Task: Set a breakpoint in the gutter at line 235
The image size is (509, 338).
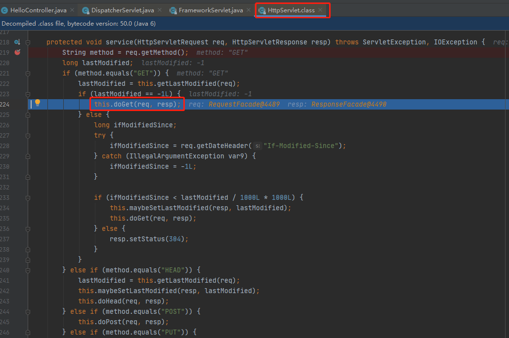Action: coord(17,218)
